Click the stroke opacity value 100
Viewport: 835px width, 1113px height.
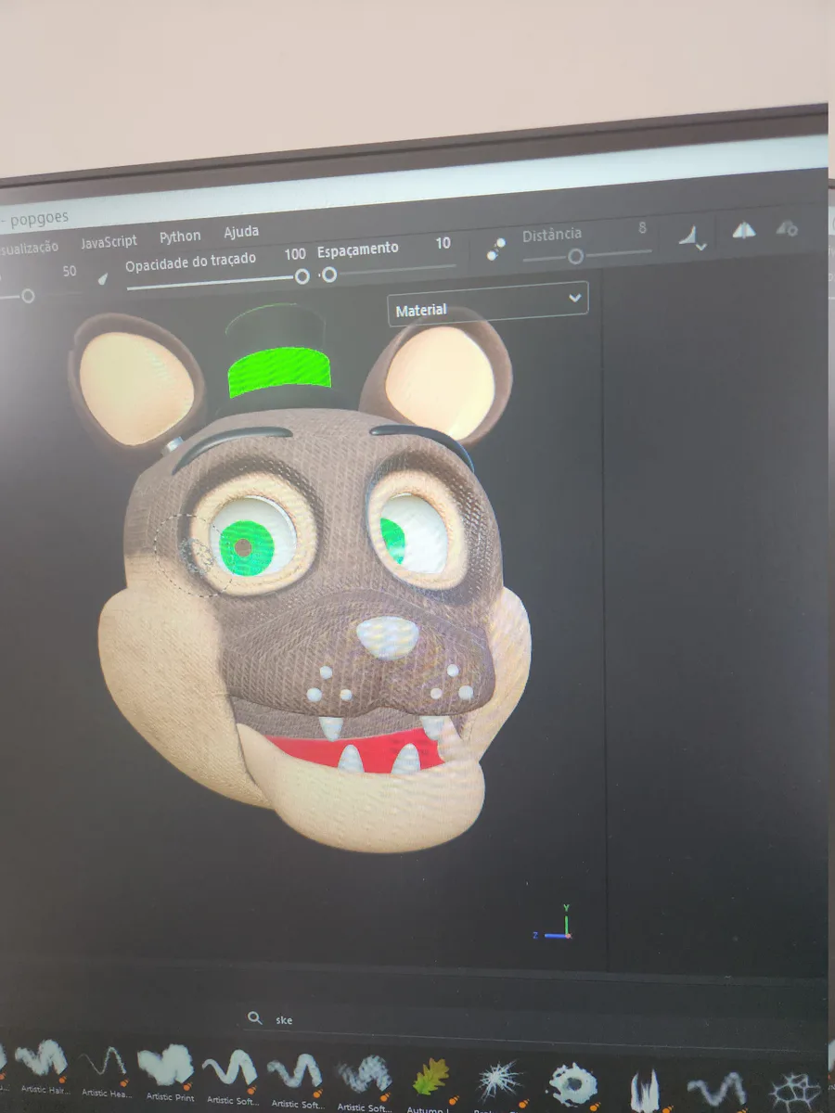295,254
